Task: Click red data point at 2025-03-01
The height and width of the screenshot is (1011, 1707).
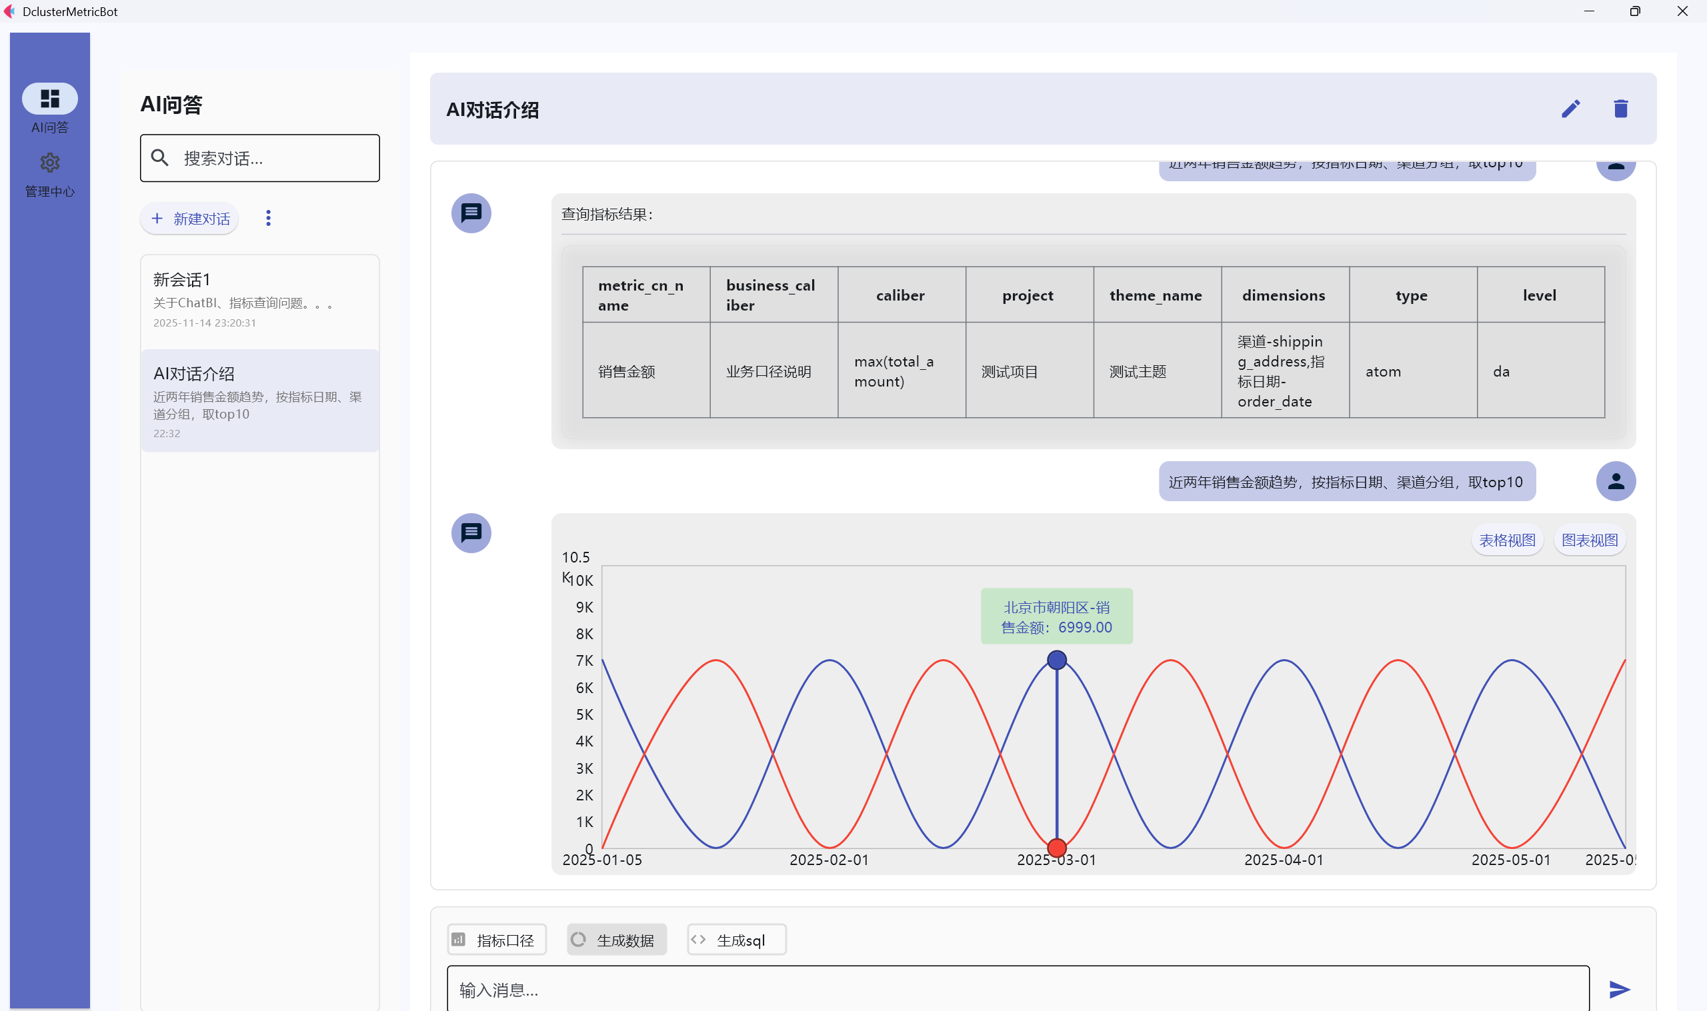Action: pyautogui.click(x=1056, y=848)
